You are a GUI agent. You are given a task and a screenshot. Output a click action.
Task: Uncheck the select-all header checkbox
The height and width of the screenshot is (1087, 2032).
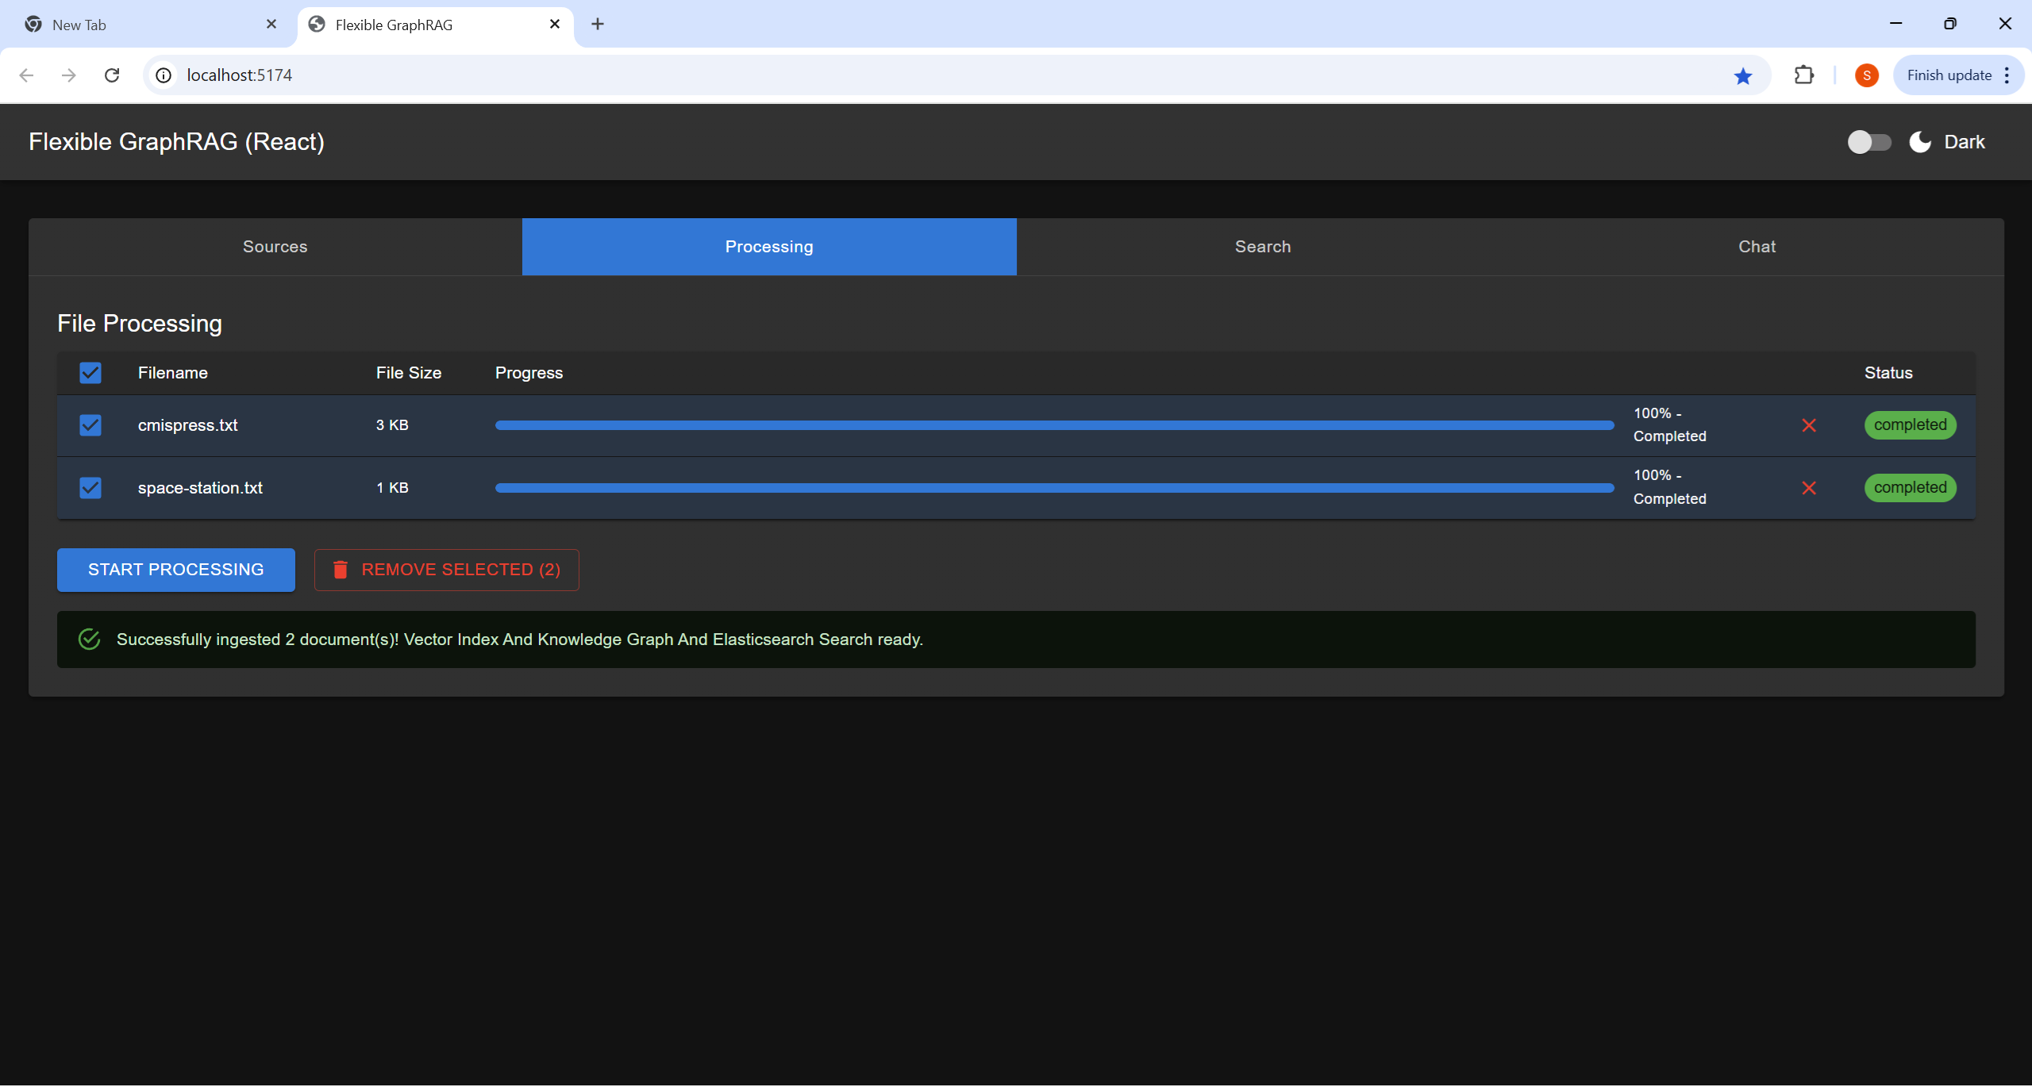point(90,373)
